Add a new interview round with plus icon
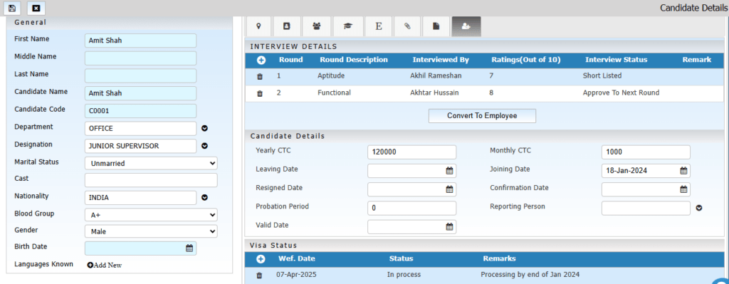 click(261, 60)
